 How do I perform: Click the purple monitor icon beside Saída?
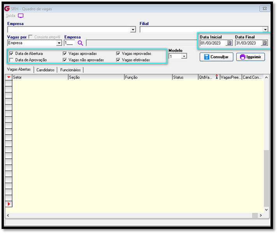[x=21, y=16]
